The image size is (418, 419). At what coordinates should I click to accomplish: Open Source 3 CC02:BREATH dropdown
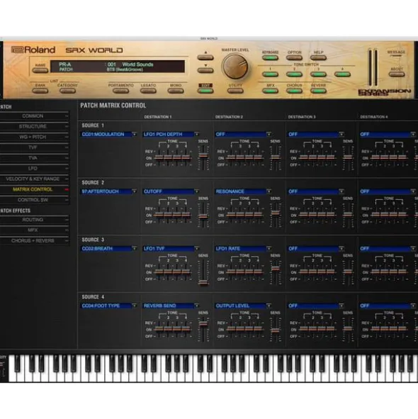[108, 249]
